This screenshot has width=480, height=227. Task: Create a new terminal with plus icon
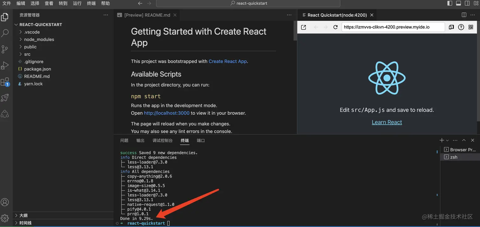[x=442, y=140]
